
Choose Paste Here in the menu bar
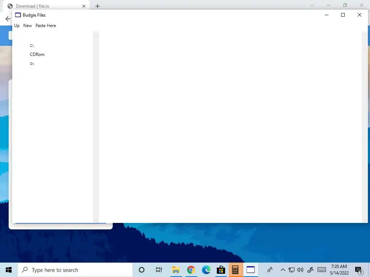(x=46, y=26)
